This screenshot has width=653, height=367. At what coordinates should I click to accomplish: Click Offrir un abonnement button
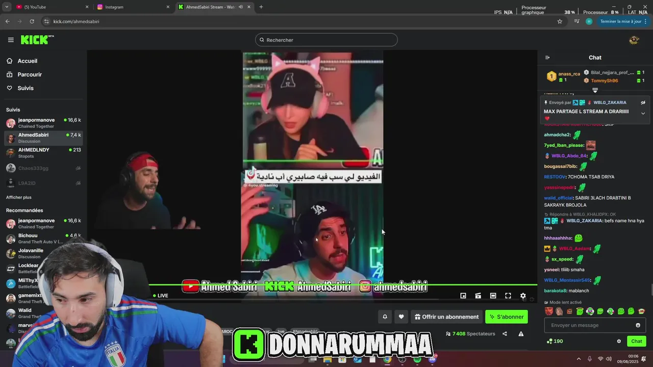point(447,317)
